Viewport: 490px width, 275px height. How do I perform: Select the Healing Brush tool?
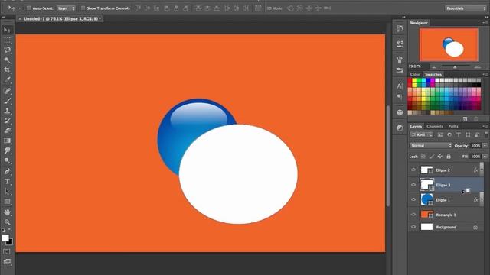[x=7, y=91]
